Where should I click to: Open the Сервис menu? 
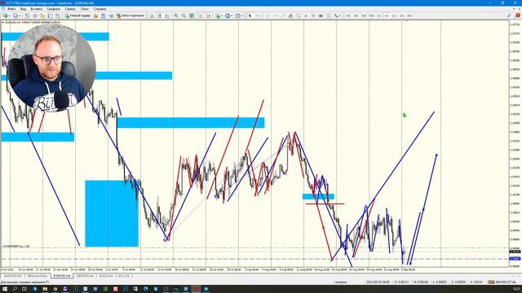70,9
